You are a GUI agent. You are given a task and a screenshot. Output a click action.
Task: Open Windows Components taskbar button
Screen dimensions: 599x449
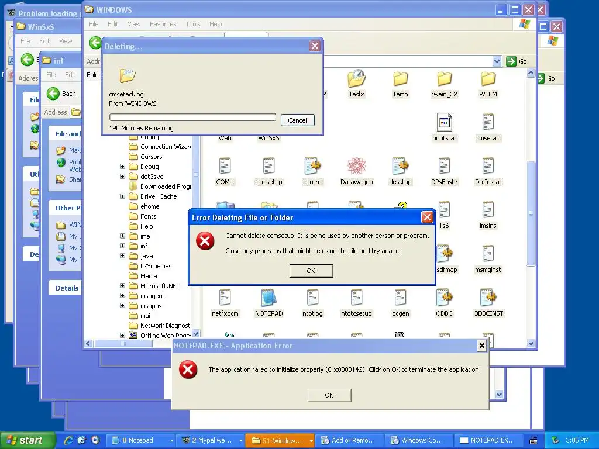[419, 441]
